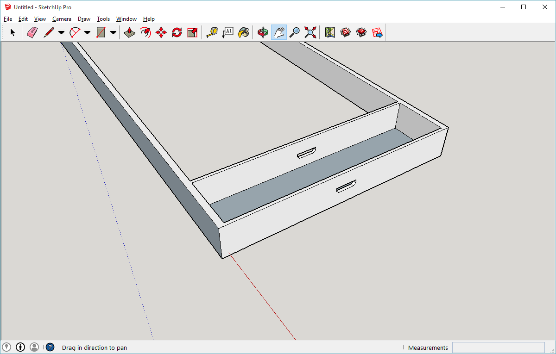This screenshot has height=354, width=556.
Task: Open the Draw menu
Action: point(84,19)
